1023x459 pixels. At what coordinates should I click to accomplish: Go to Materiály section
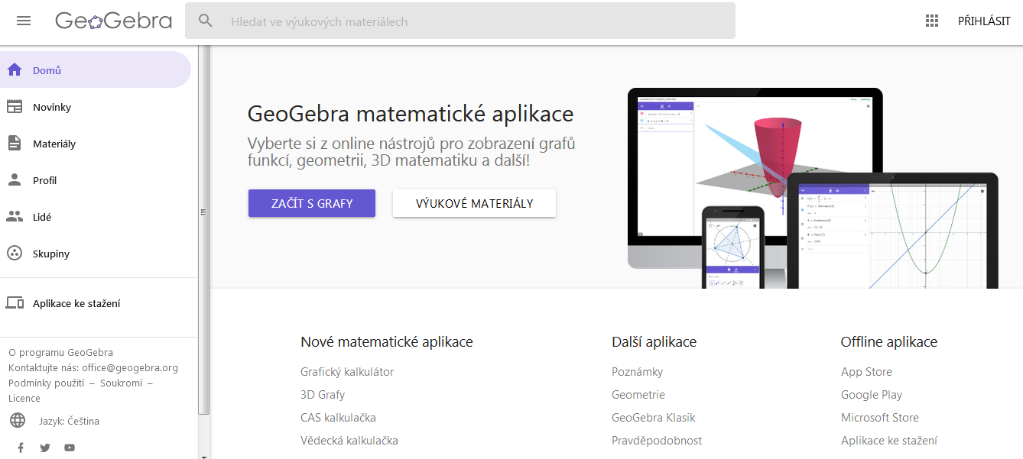pos(54,144)
